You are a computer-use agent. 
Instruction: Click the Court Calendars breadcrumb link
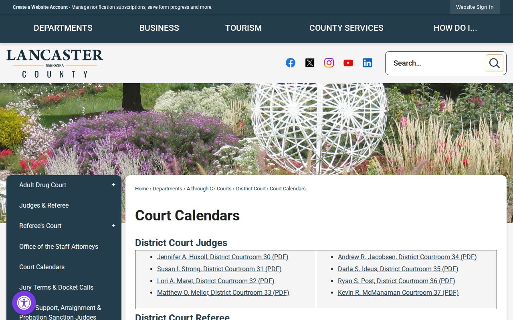(288, 189)
